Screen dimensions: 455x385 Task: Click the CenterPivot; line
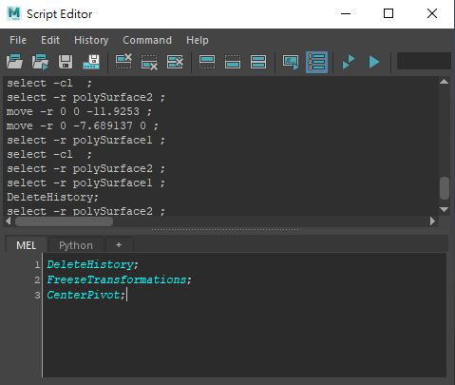point(85,295)
